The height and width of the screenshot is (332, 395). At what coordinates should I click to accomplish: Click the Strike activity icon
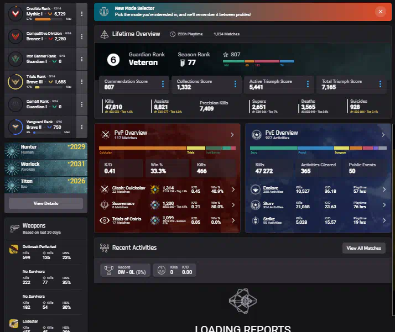click(x=256, y=220)
